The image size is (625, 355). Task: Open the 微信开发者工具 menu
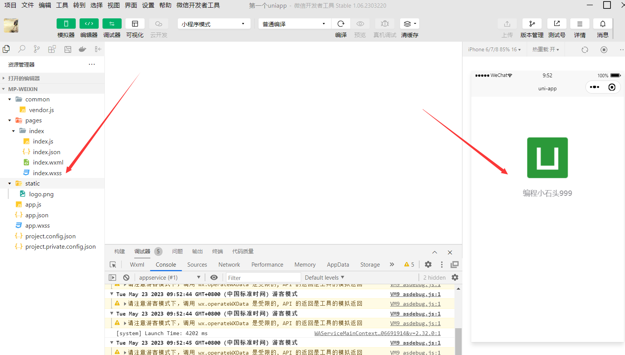coord(198,5)
